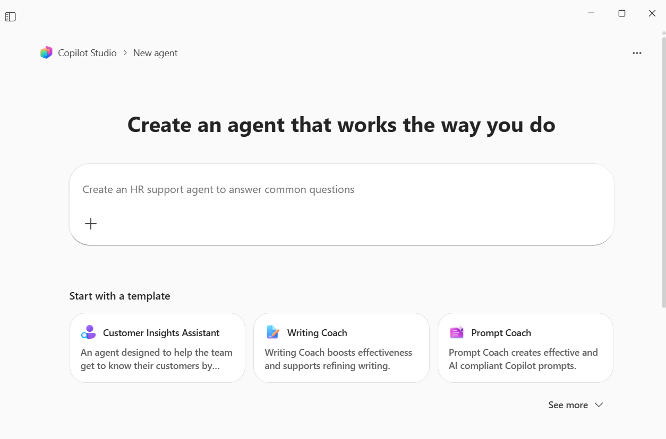666x439 pixels.
Task: Focus the agent description input field
Action: point(341,190)
